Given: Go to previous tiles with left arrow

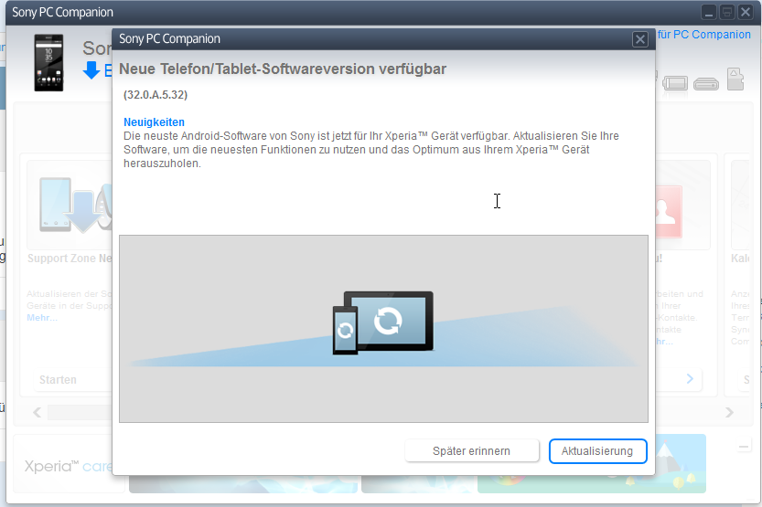Looking at the screenshot, I should (x=37, y=412).
